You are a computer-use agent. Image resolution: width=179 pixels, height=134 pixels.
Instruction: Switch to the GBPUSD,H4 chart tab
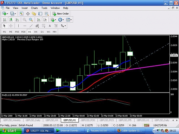(52, 120)
